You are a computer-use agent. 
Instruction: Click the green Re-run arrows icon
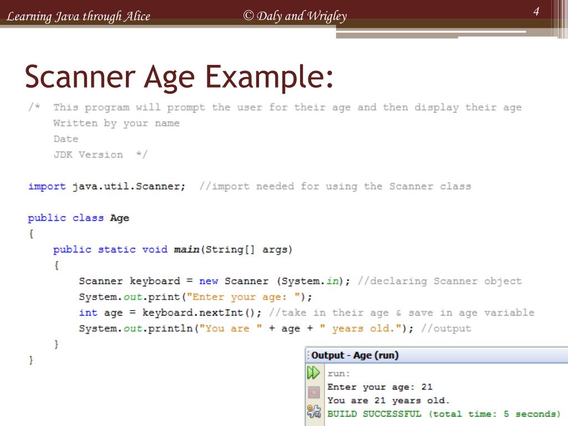coord(313,372)
